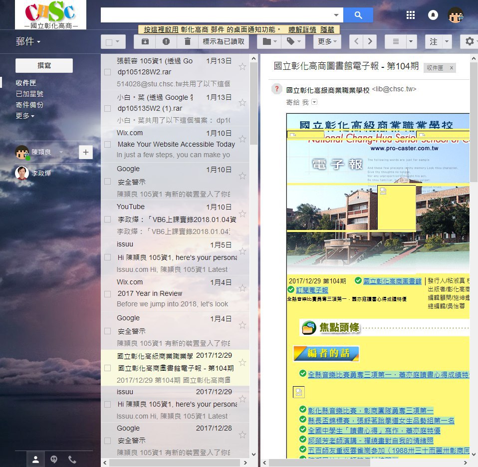Screen dimensions: 478x467
Task: Click 按這裡啟用 notification link
Action: click(x=161, y=29)
